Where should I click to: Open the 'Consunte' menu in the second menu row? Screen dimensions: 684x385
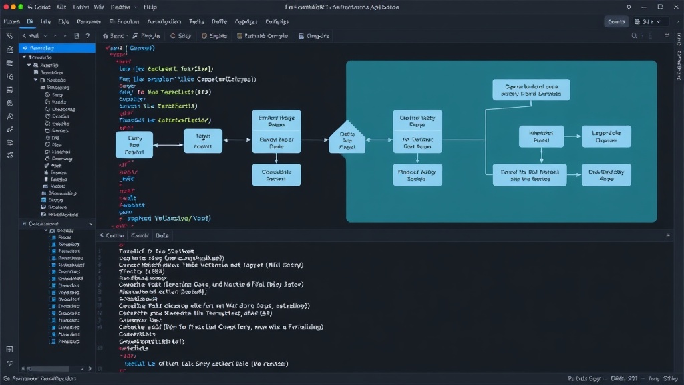89,21
